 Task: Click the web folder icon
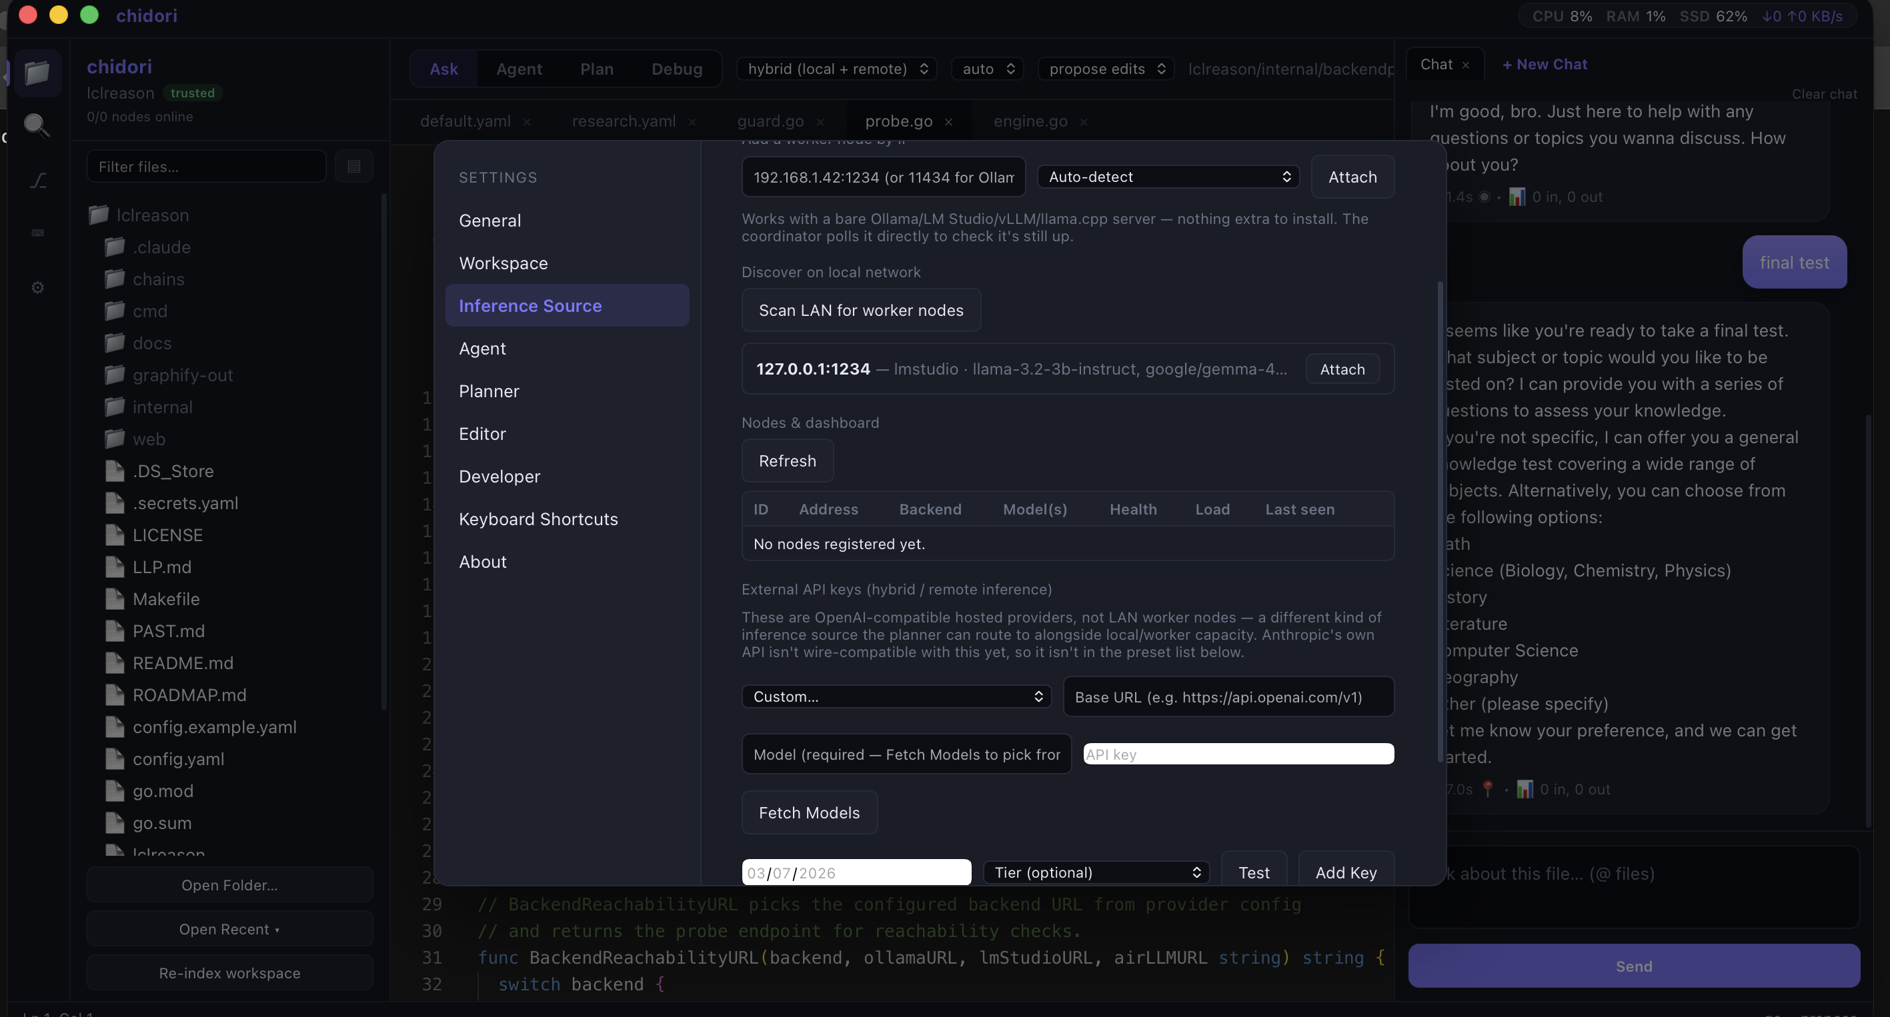(115, 439)
